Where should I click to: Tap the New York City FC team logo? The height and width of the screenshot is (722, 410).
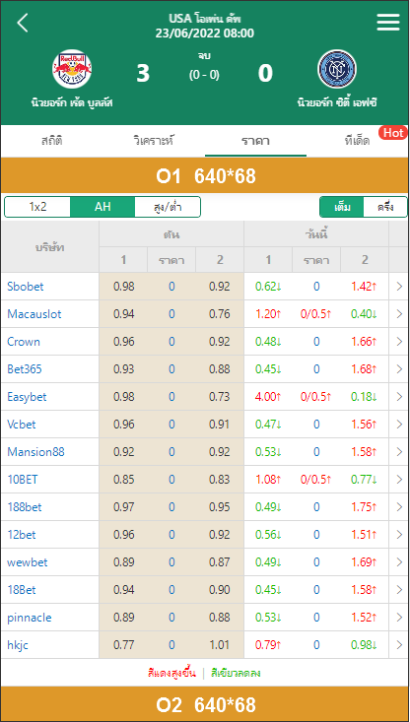tap(337, 69)
